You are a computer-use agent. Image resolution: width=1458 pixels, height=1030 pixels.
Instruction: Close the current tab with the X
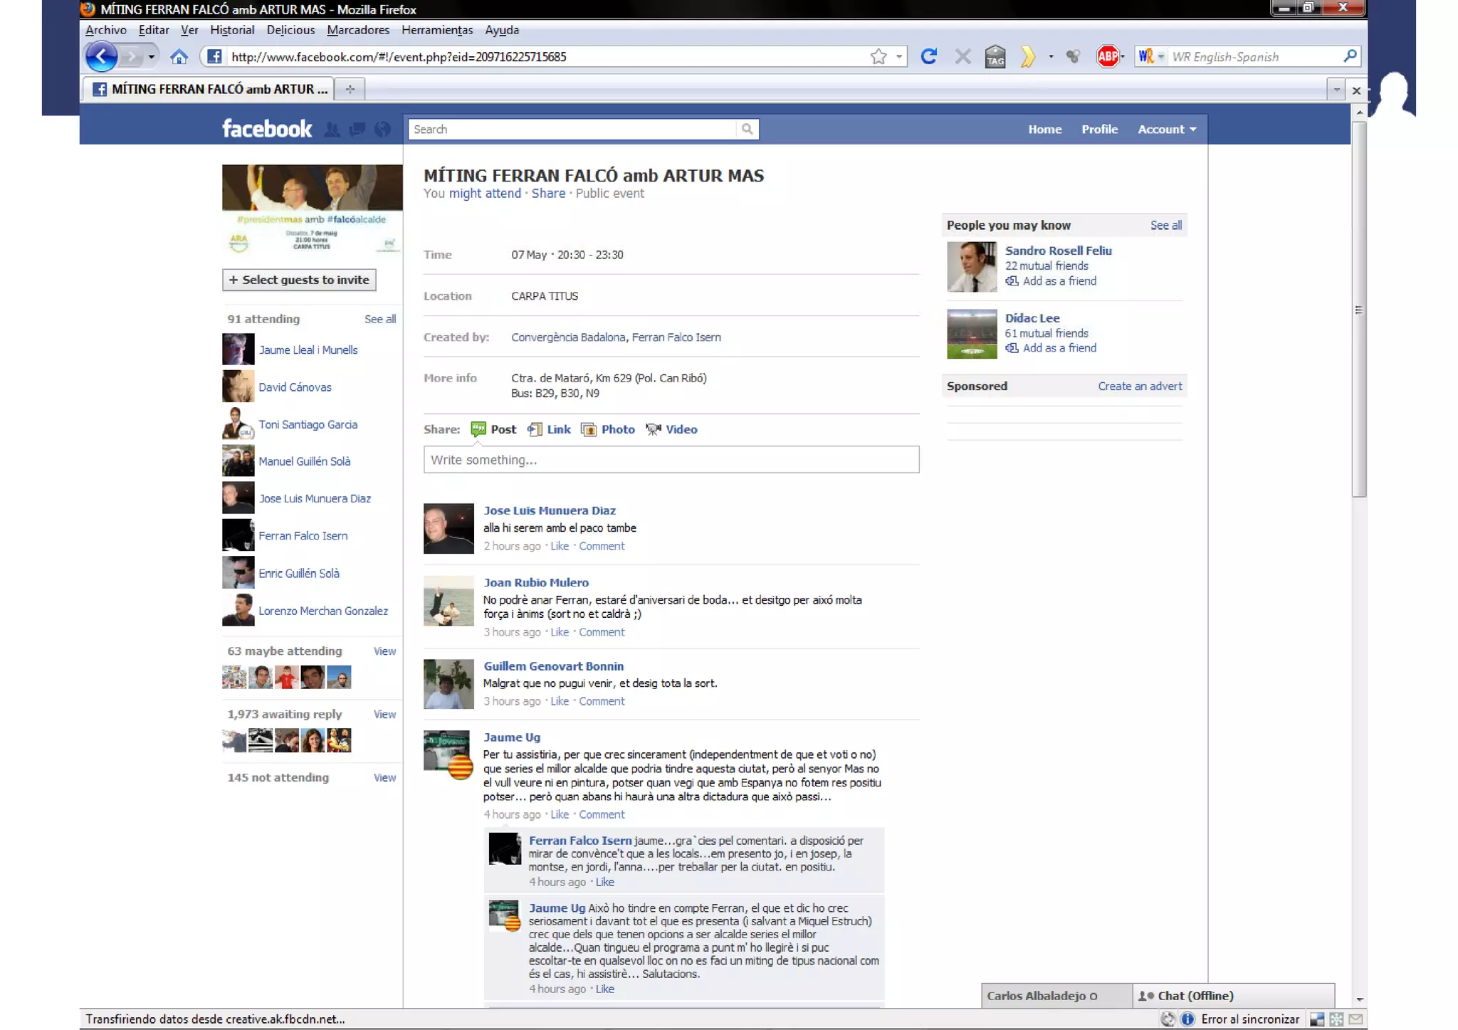[x=1356, y=90]
